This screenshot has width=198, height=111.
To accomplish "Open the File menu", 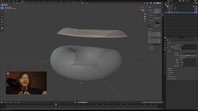I will pyautogui.click(x=3, y=1).
